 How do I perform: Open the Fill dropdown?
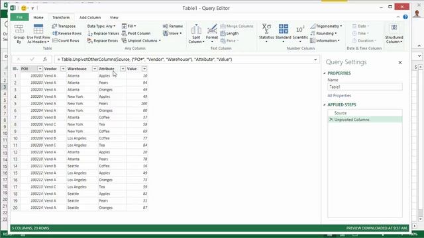pos(129,26)
